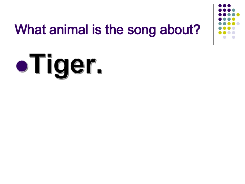Pick the word "about?" in the title

[x=180, y=30]
